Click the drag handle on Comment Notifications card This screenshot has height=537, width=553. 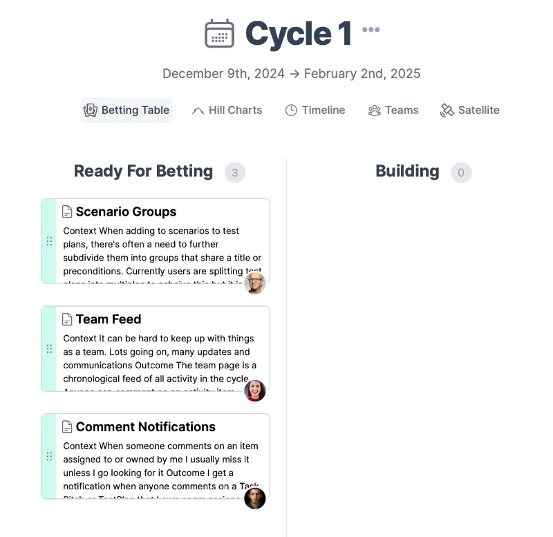click(49, 456)
